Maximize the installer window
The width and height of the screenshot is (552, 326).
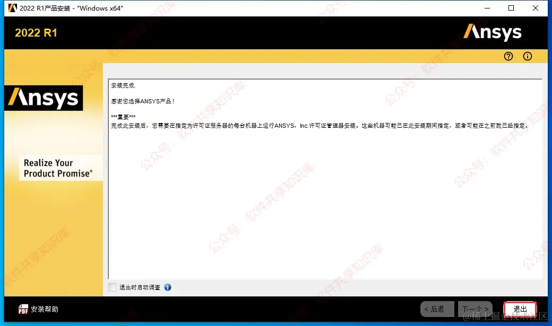511,8
